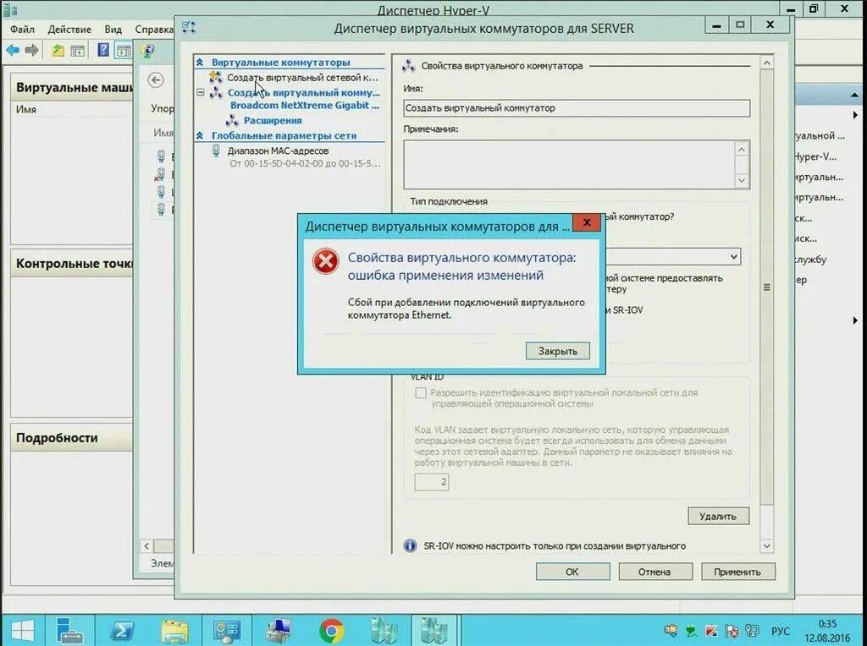Select Диапазон MAC-адресов tree item
This screenshot has width=867, height=646.
click(278, 151)
